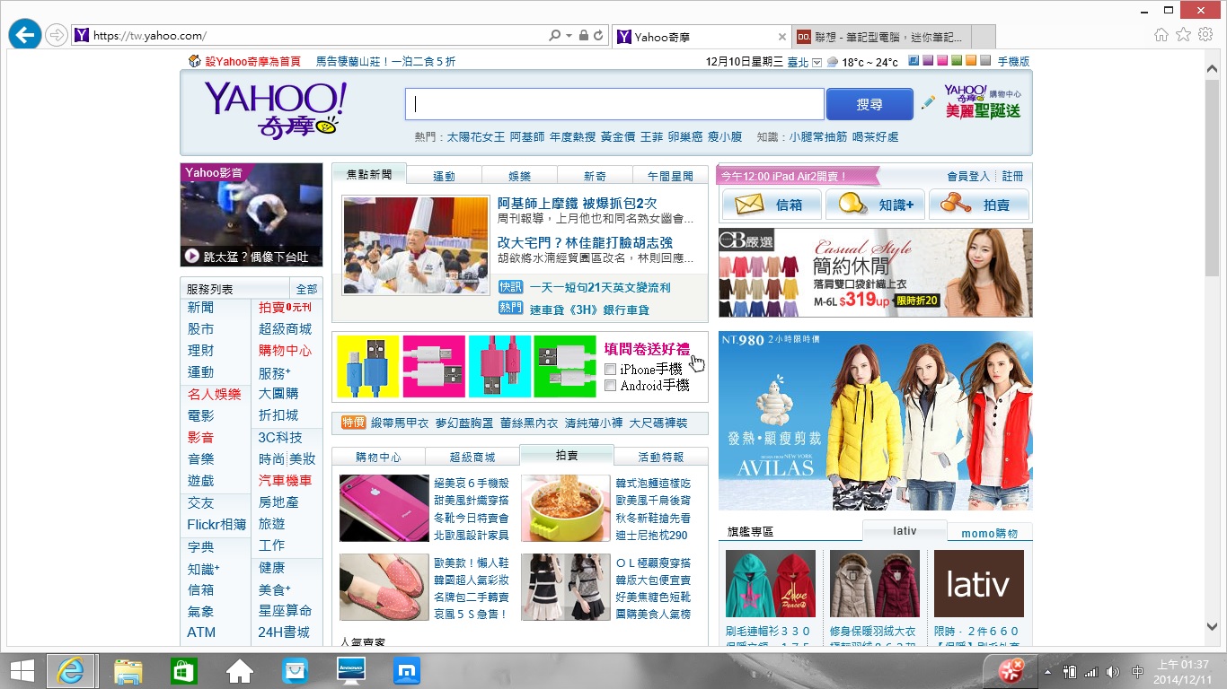Screen dimensions: 1227x689
Task: Click the volume speaker tray icon
Action: (x=1113, y=671)
